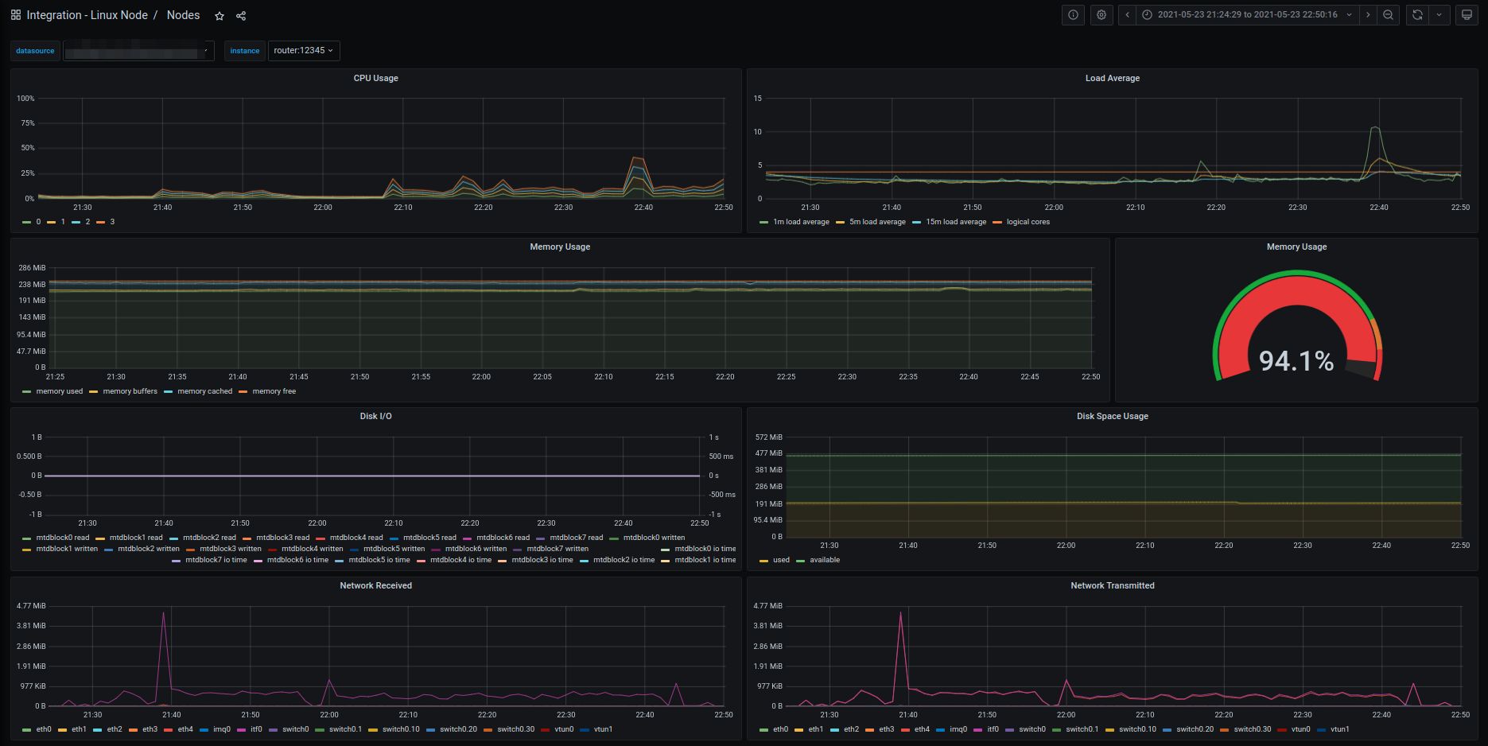Viewport: 1488px width, 746px height.
Task: Shift time range forward
Action: click(x=1368, y=15)
